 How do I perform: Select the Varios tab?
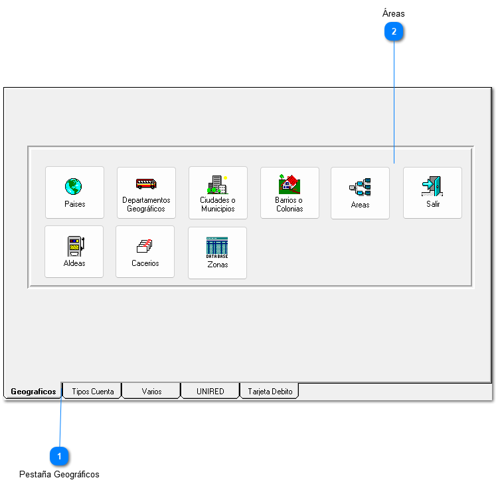[x=151, y=392]
